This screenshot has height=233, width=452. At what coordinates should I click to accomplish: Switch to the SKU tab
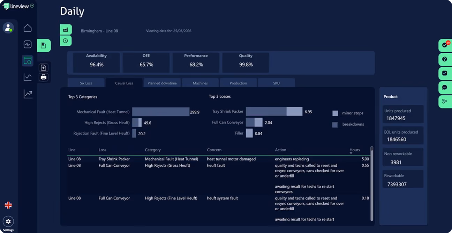[276, 83]
